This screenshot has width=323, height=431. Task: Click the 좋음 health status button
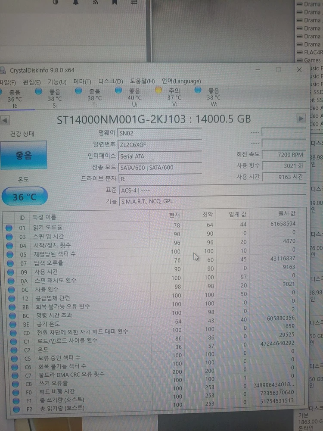[x=24, y=155]
